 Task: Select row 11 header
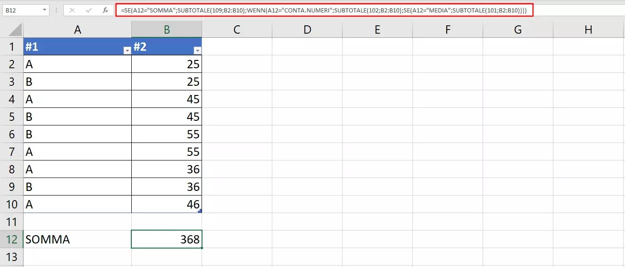tap(12, 222)
